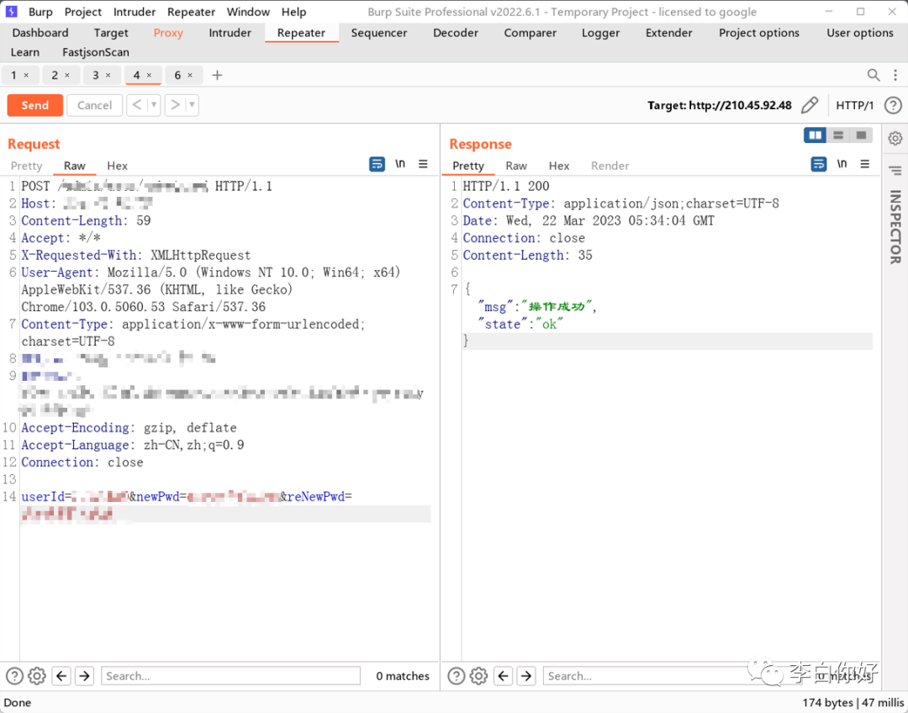
Task: Toggle request non-printable characters \n
Action: tap(400, 164)
